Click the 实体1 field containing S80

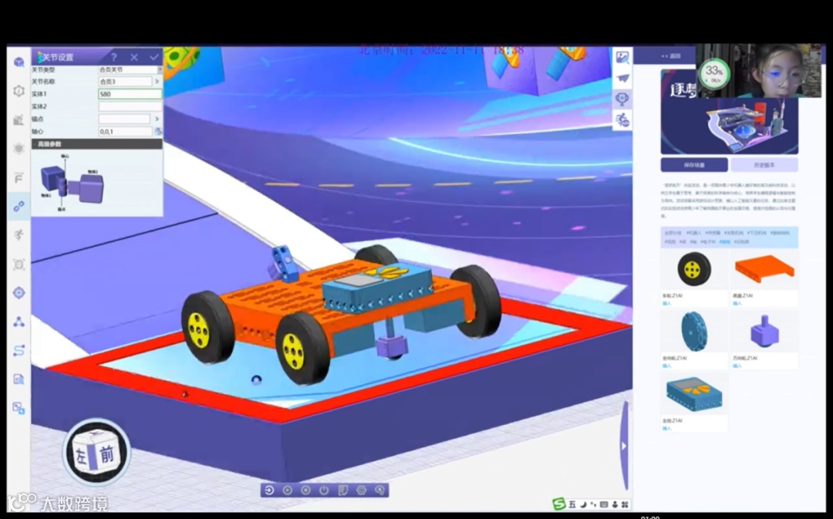click(130, 94)
